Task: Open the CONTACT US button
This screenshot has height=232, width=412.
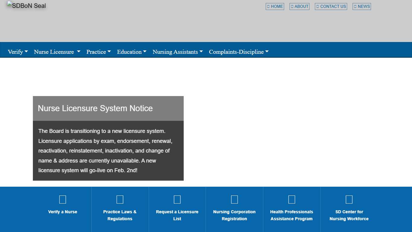Action: pos(331,6)
